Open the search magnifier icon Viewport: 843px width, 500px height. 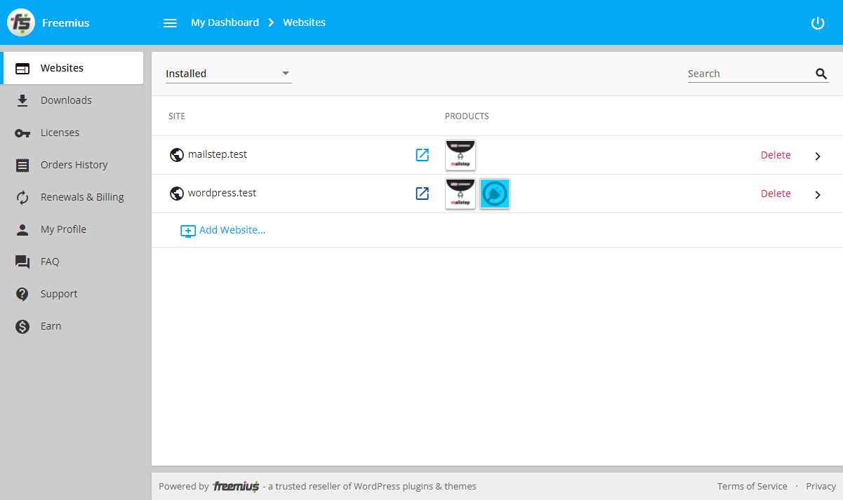(x=821, y=73)
